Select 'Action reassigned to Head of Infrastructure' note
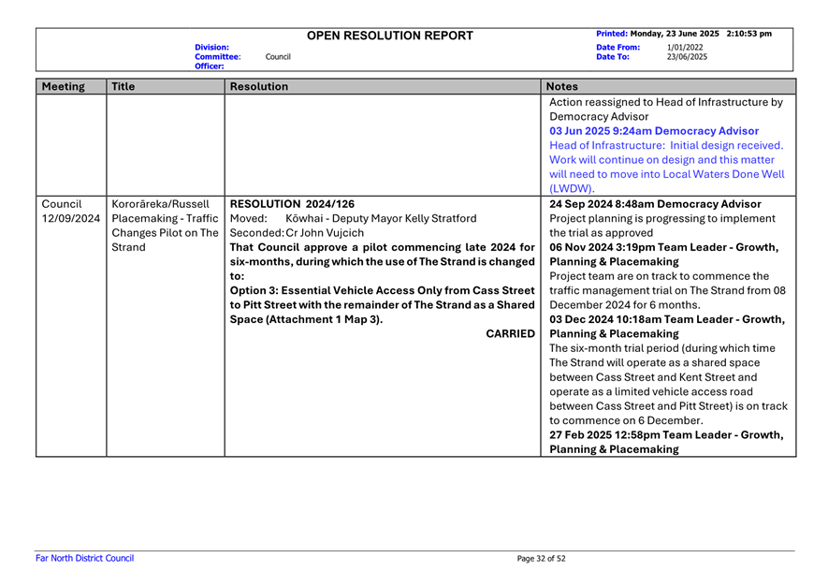The image size is (828, 586). (x=666, y=102)
